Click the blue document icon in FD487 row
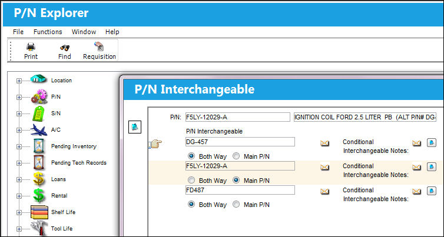 pyautogui.click(x=432, y=191)
